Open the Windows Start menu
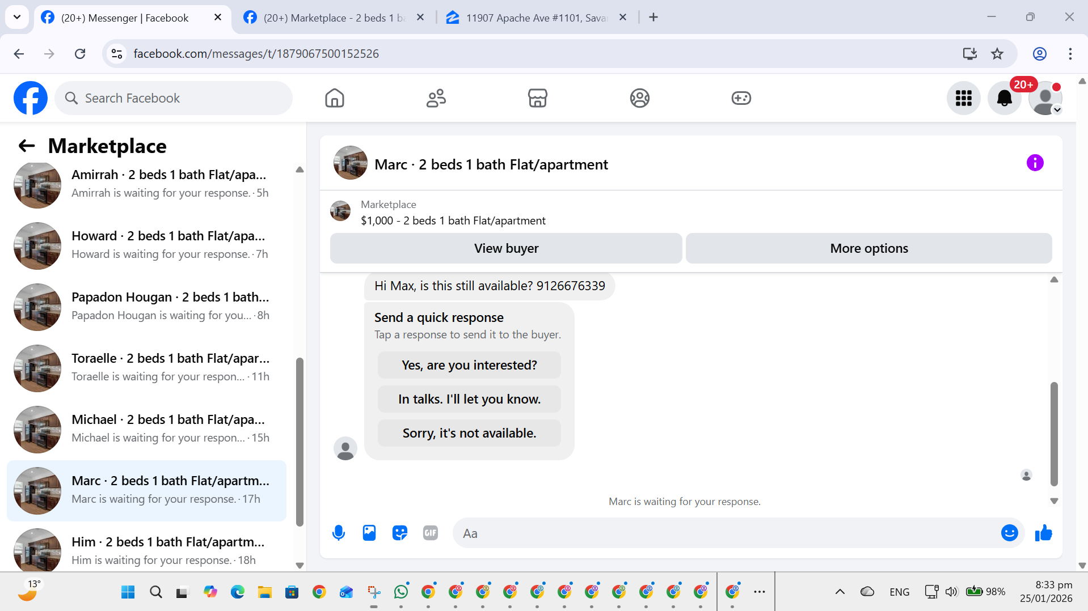 coord(128,592)
